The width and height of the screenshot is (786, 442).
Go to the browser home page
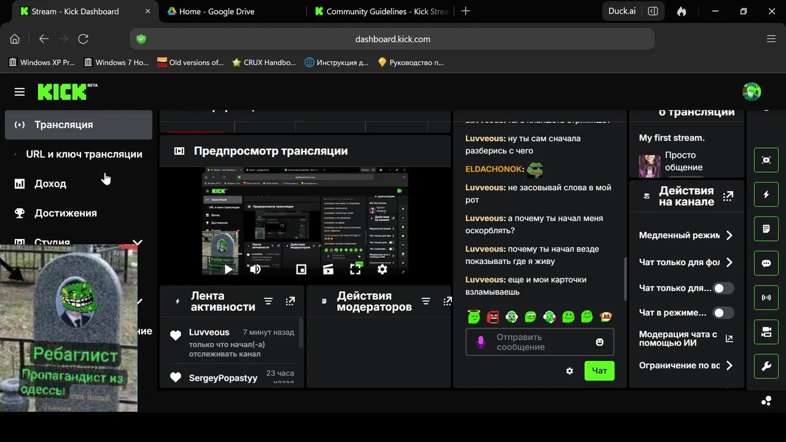[x=15, y=39]
